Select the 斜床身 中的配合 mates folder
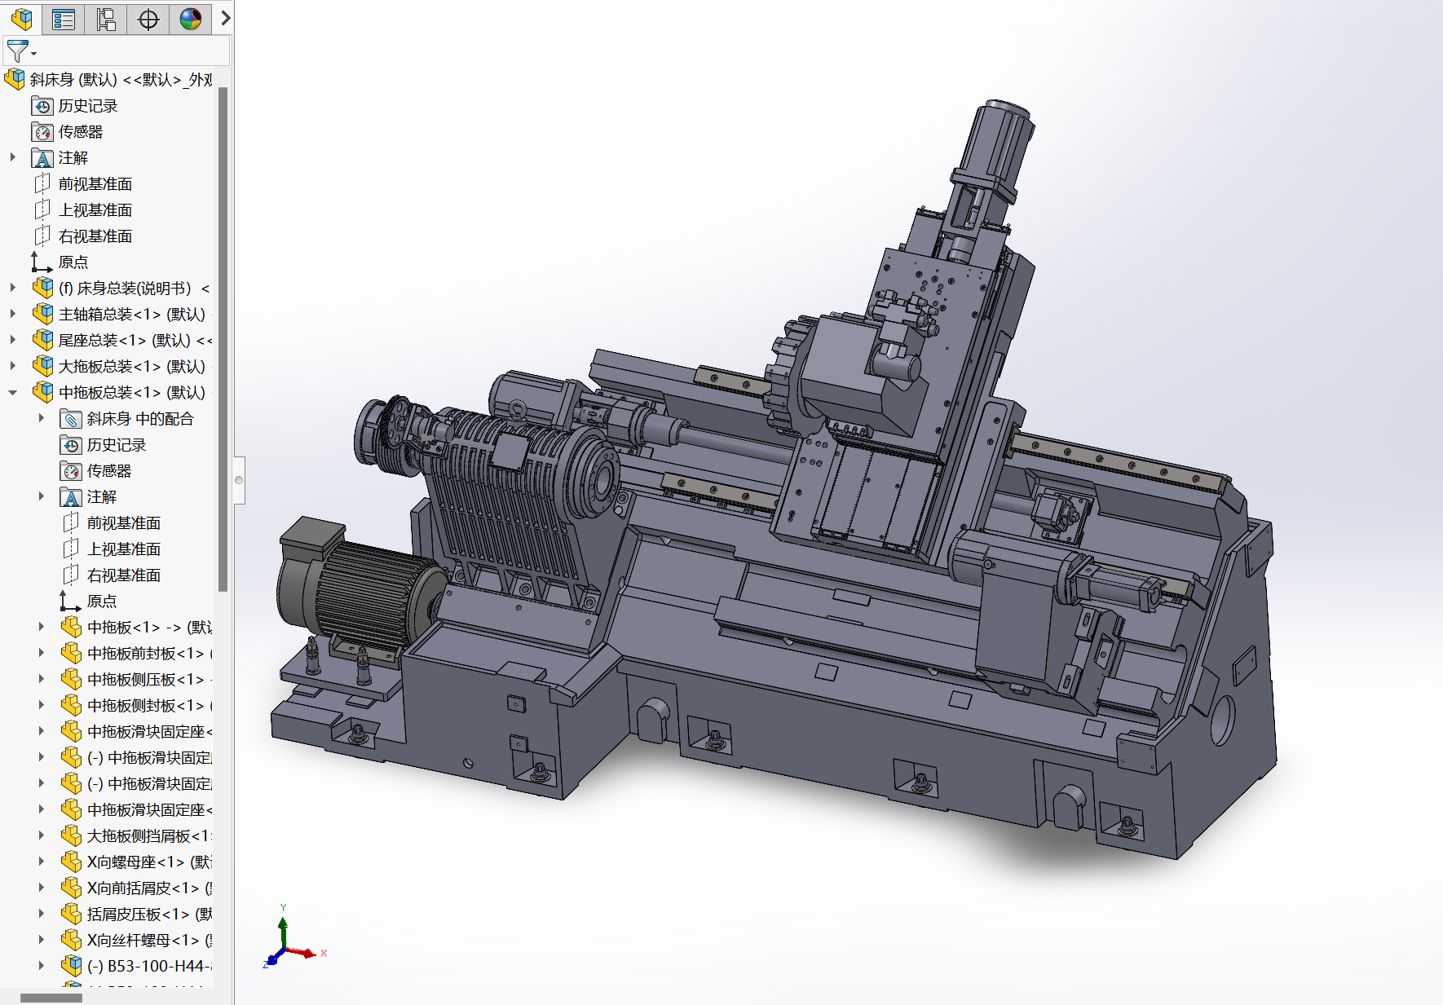Screen dimensions: 1443x1005 139,419
